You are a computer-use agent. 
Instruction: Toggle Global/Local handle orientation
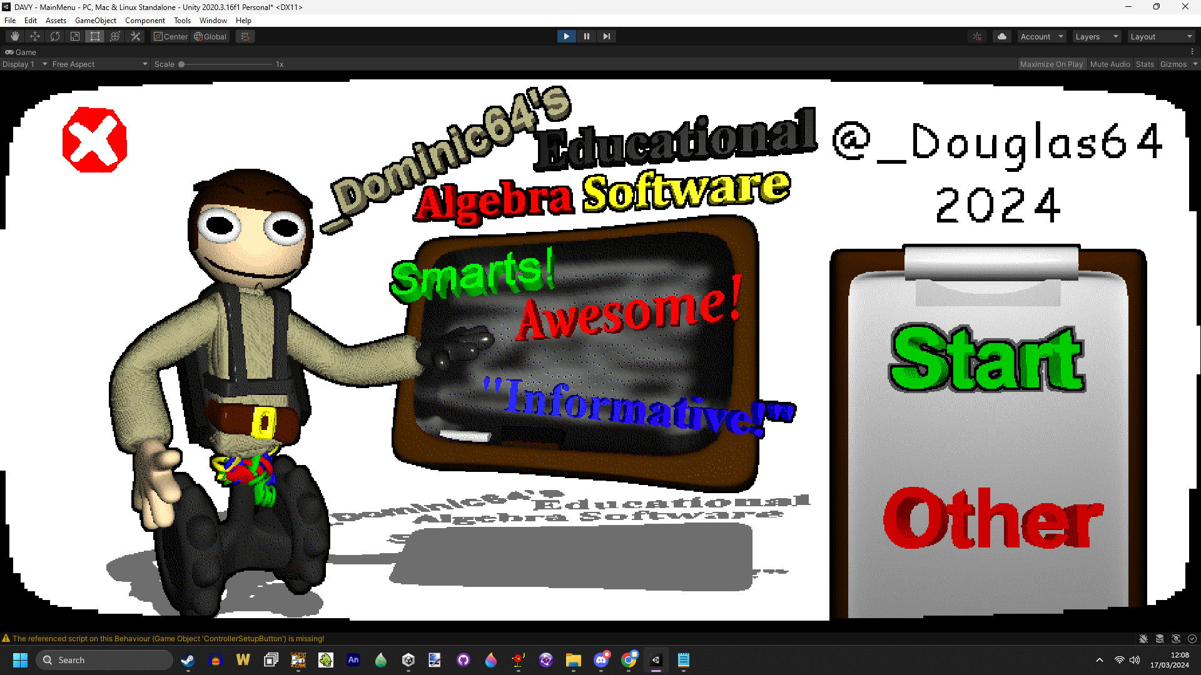tap(210, 36)
